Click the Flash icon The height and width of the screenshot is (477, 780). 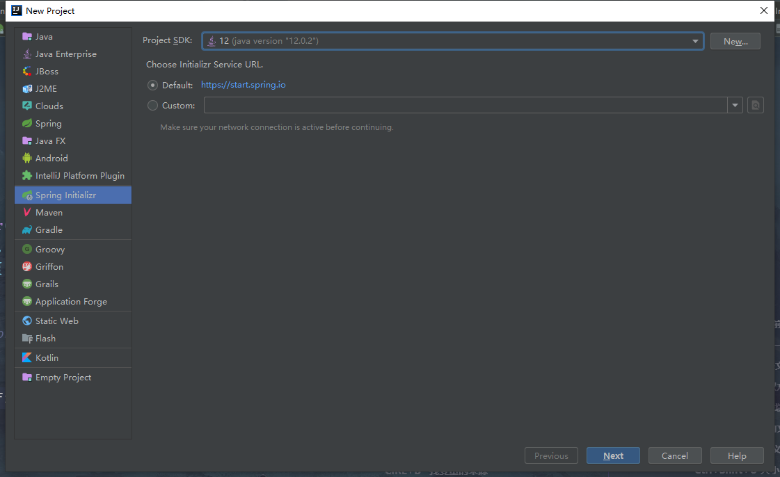pos(27,339)
